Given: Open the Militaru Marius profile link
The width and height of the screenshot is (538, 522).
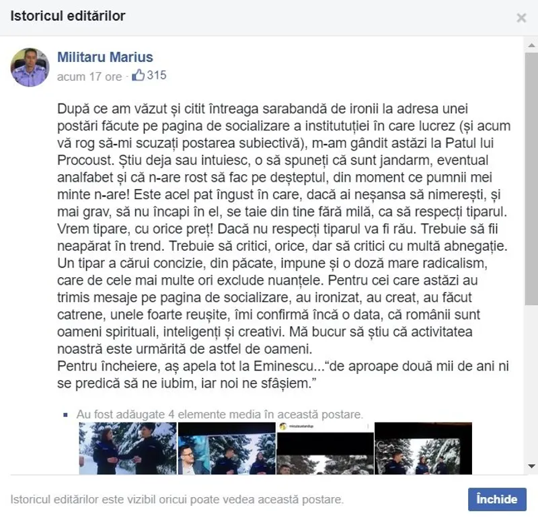Looking at the screenshot, I should (x=105, y=57).
